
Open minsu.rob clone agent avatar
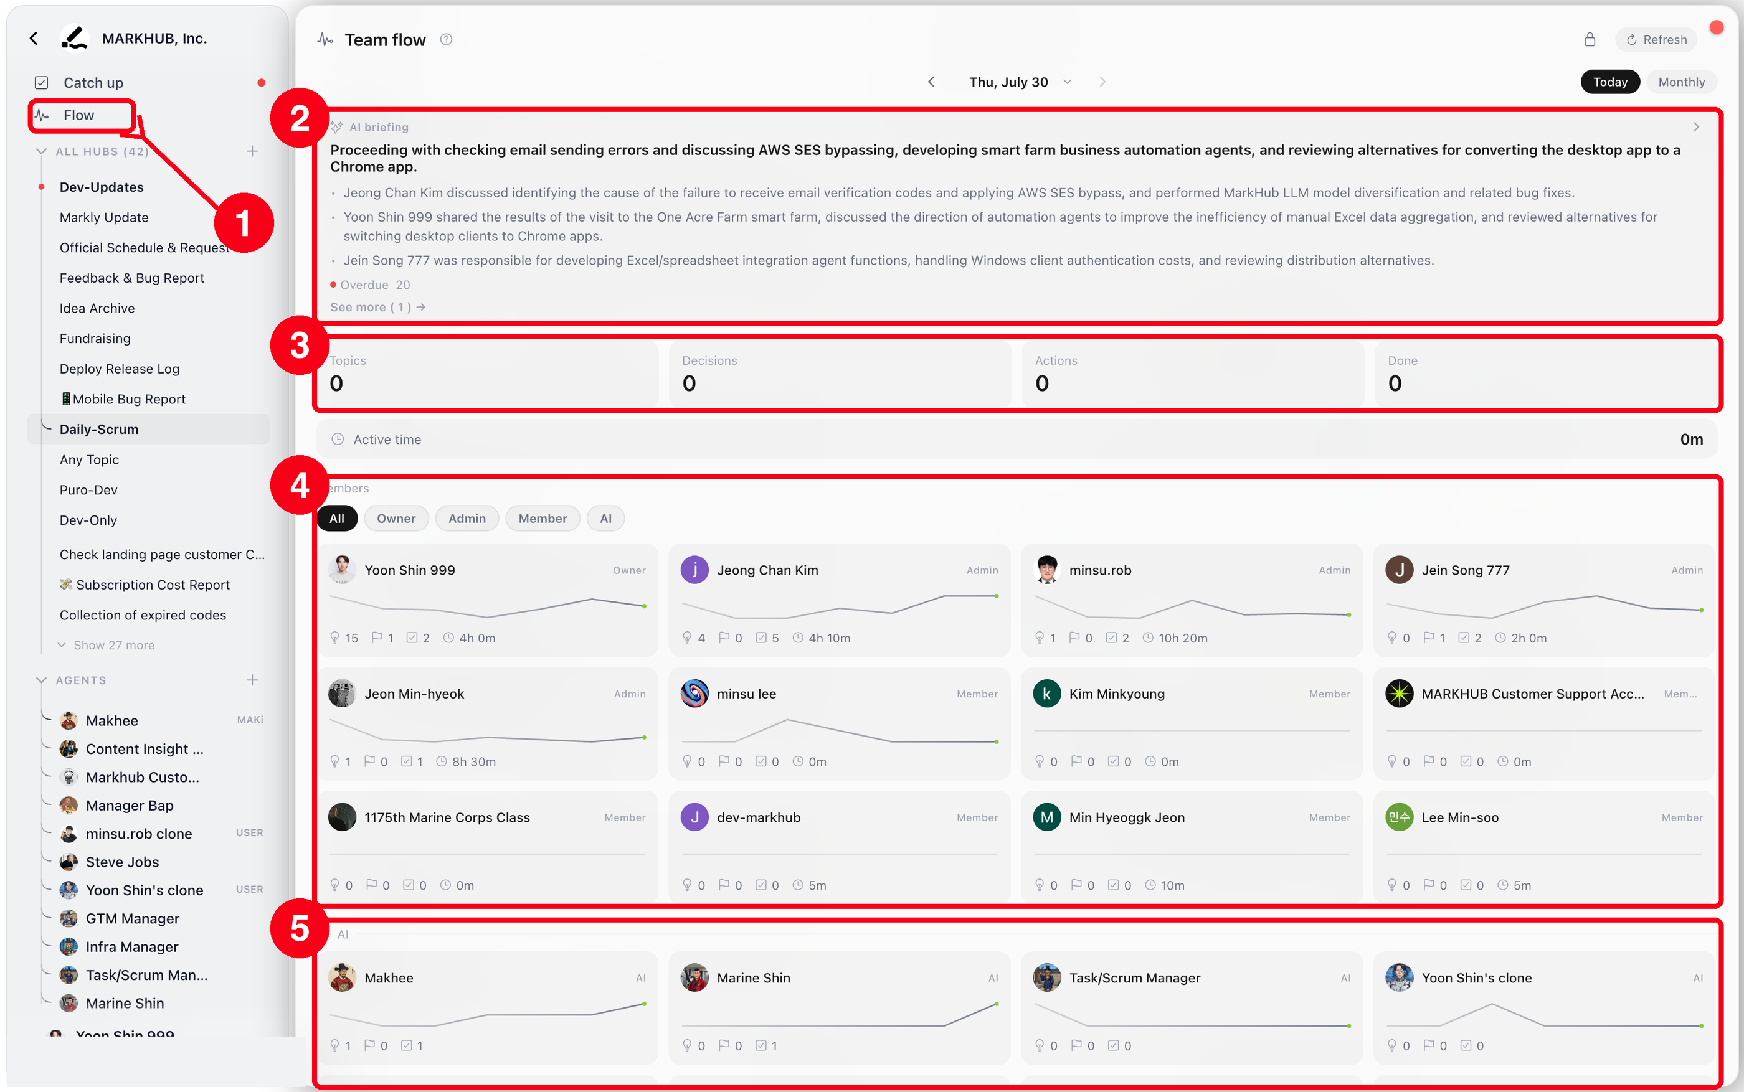tap(69, 833)
